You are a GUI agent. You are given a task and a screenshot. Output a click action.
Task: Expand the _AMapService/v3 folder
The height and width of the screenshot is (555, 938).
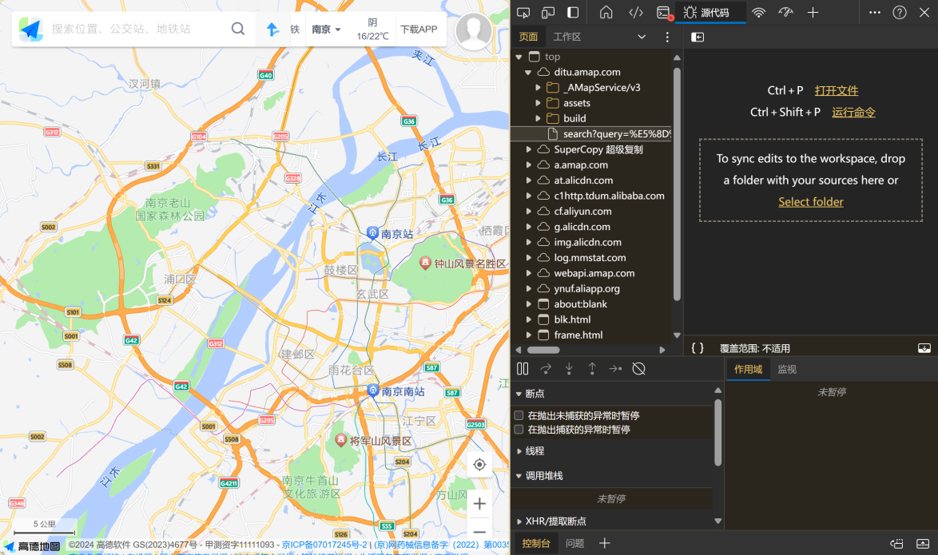tap(538, 88)
